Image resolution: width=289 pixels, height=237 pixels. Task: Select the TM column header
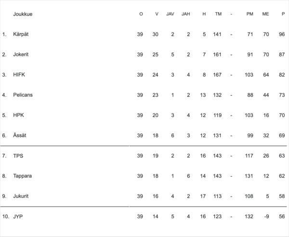pos(219,14)
